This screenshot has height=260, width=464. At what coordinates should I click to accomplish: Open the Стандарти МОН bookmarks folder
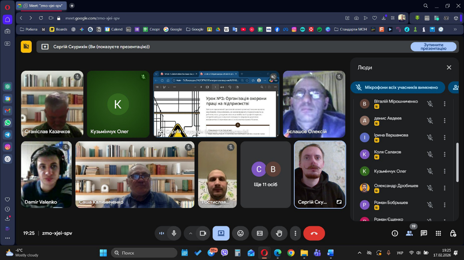[x=350, y=29]
